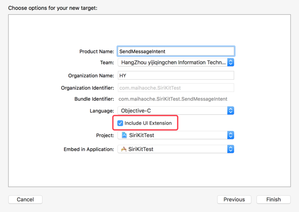Click the "Language:" label
This screenshot has width=299, height=212.
[x=102, y=111]
